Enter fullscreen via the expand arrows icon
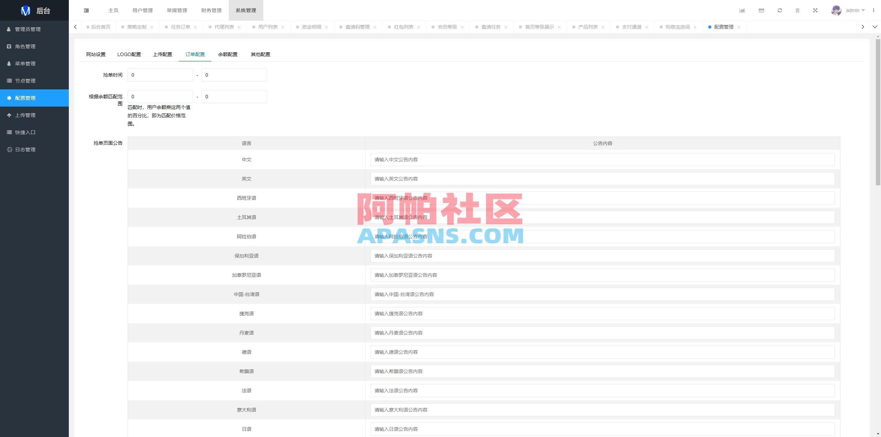Image resolution: width=881 pixels, height=437 pixels. tap(816, 10)
